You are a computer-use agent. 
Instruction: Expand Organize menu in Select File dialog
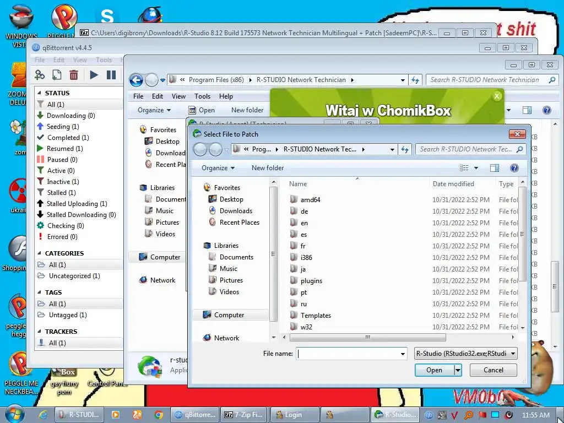point(218,168)
